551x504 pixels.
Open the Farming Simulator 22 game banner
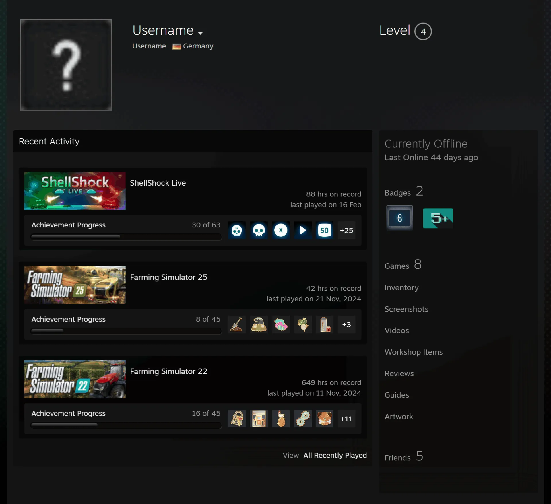pyautogui.click(x=75, y=379)
